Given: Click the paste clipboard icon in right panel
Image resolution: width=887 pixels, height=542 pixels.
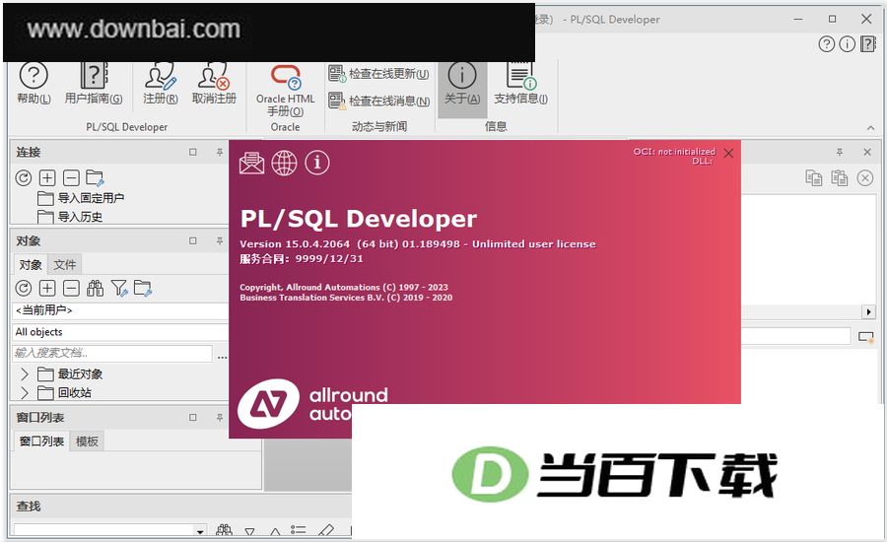Looking at the screenshot, I should 839,178.
